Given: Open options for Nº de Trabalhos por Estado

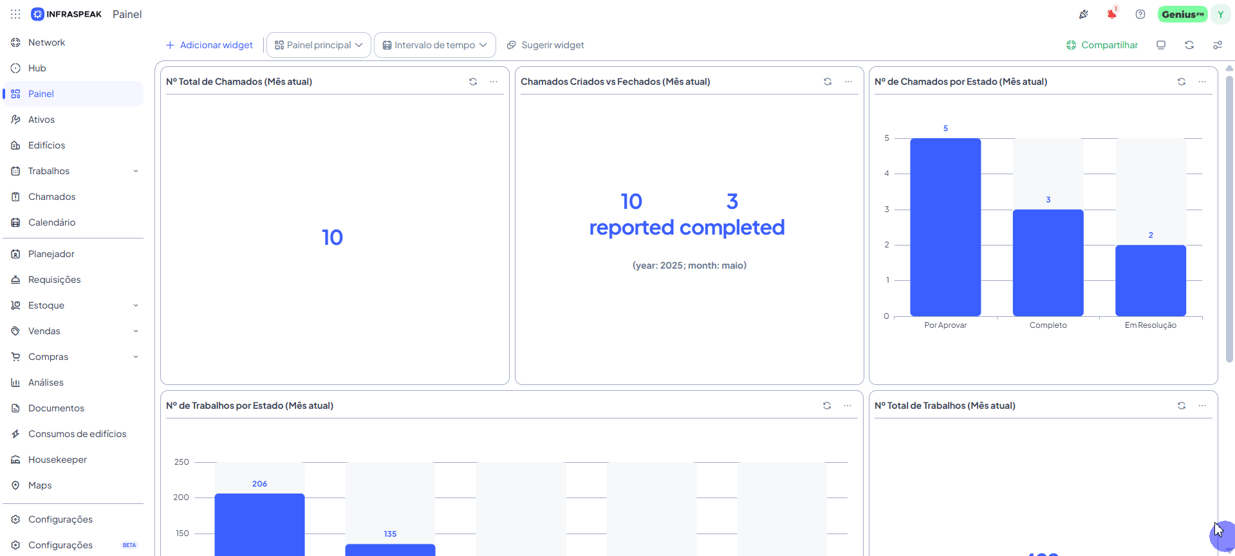Looking at the screenshot, I should (848, 406).
